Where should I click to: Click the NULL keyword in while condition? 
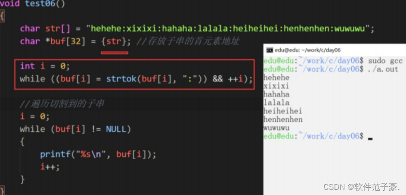tap(116, 129)
